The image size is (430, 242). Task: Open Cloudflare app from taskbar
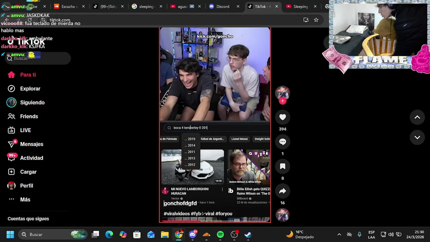click(206, 234)
